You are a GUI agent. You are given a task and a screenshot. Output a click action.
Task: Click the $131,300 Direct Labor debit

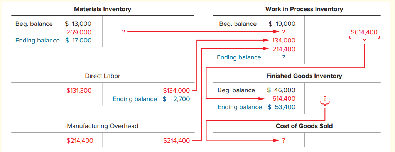(79, 91)
